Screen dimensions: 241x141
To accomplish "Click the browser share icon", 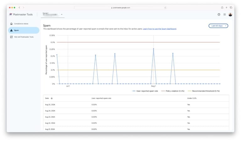I will 222,8.
